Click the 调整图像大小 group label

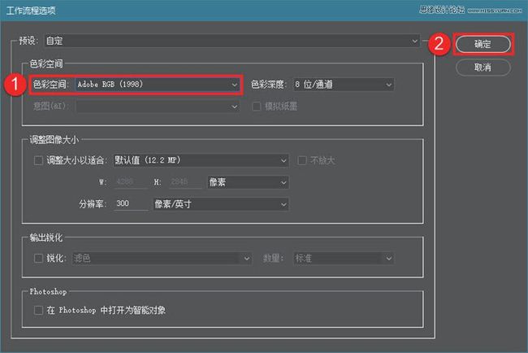coord(54,140)
